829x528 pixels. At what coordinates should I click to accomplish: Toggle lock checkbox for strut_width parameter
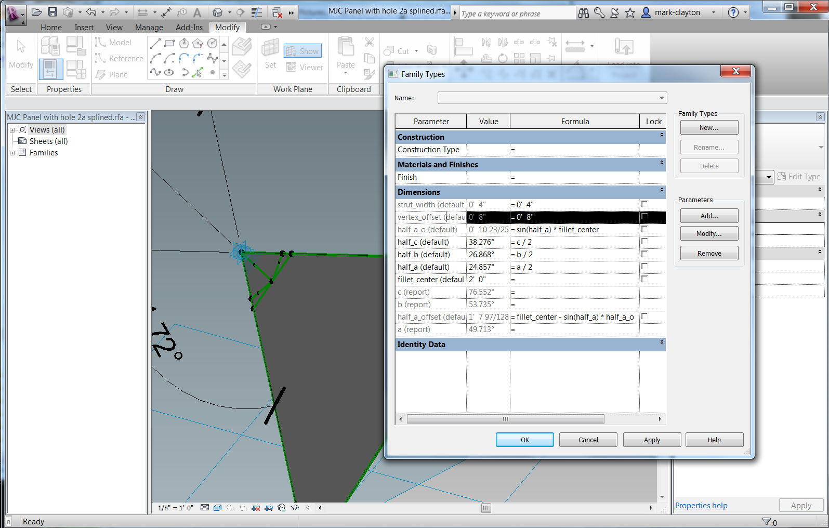pos(644,204)
